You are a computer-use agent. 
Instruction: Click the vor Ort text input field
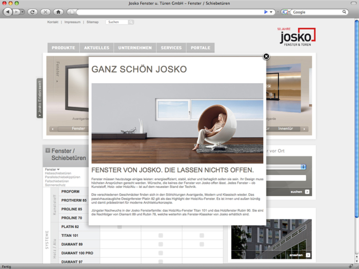click(286, 178)
